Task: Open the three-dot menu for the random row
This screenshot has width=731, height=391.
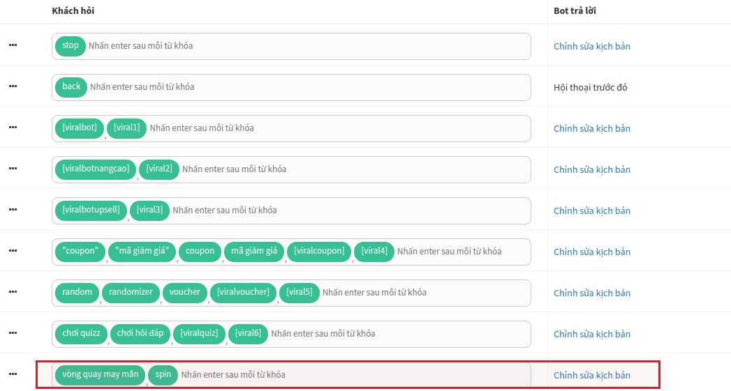Action: (13, 292)
